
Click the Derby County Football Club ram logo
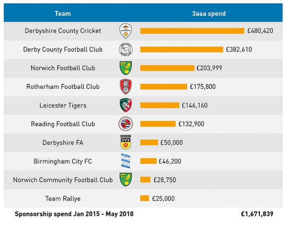coord(125,50)
